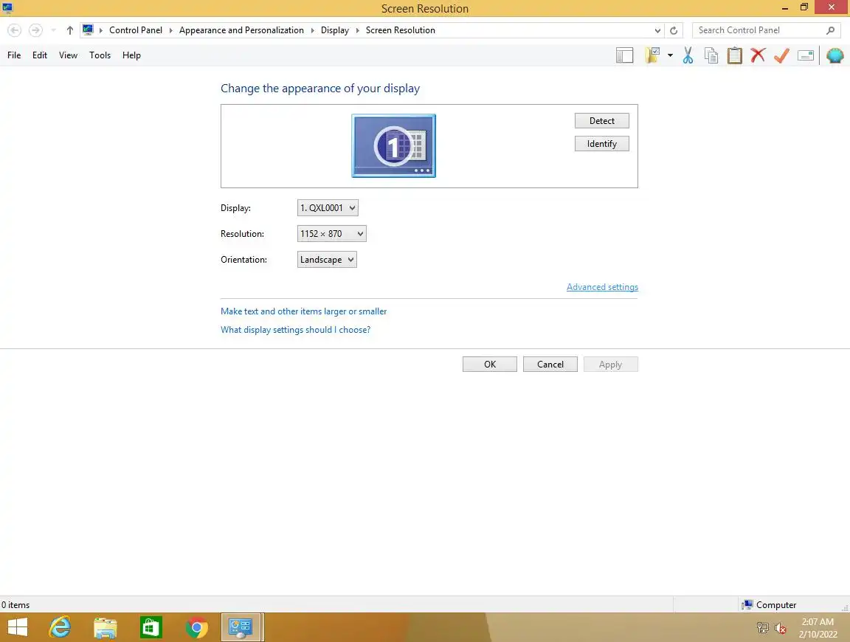Click the folder options icon in toolbar
This screenshot has width=850, height=642.
tap(653, 55)
